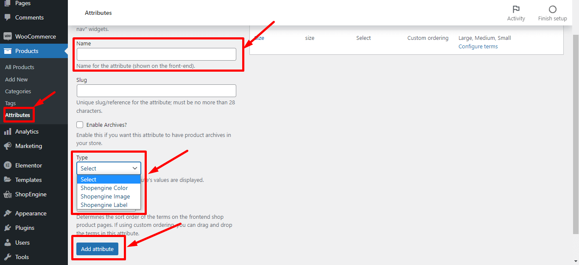
Task: Click inside the Name input field
Action: (156, 54)
